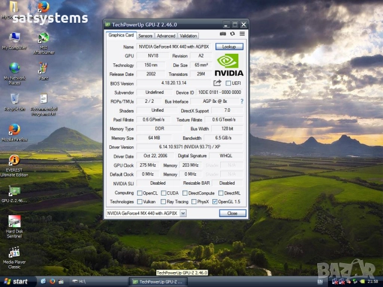Click the Device ID value
383x287 pixels.
point(220,92)
